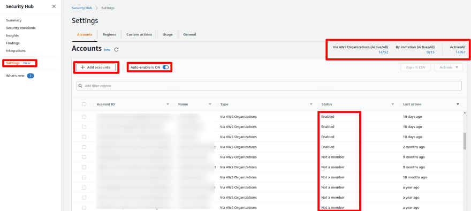This screenshot has width=471, height=211.
Task: Click the Type column header
Action: click(x=224, y=104)
